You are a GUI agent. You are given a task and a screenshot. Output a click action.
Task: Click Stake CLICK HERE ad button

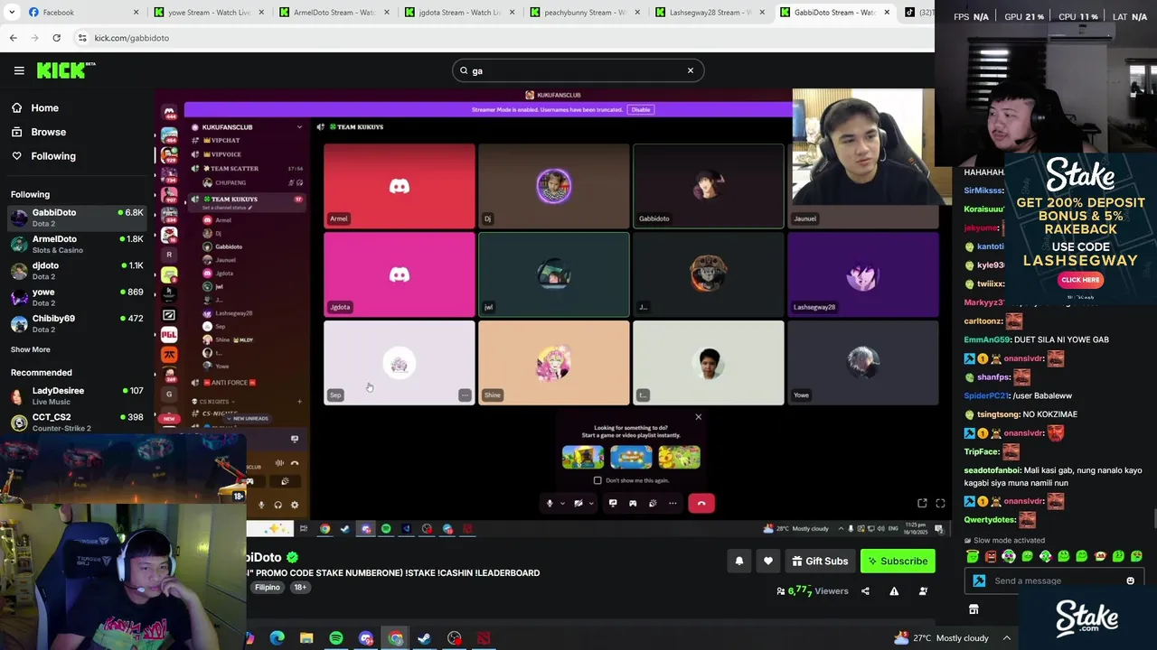tap(1080, 280)
